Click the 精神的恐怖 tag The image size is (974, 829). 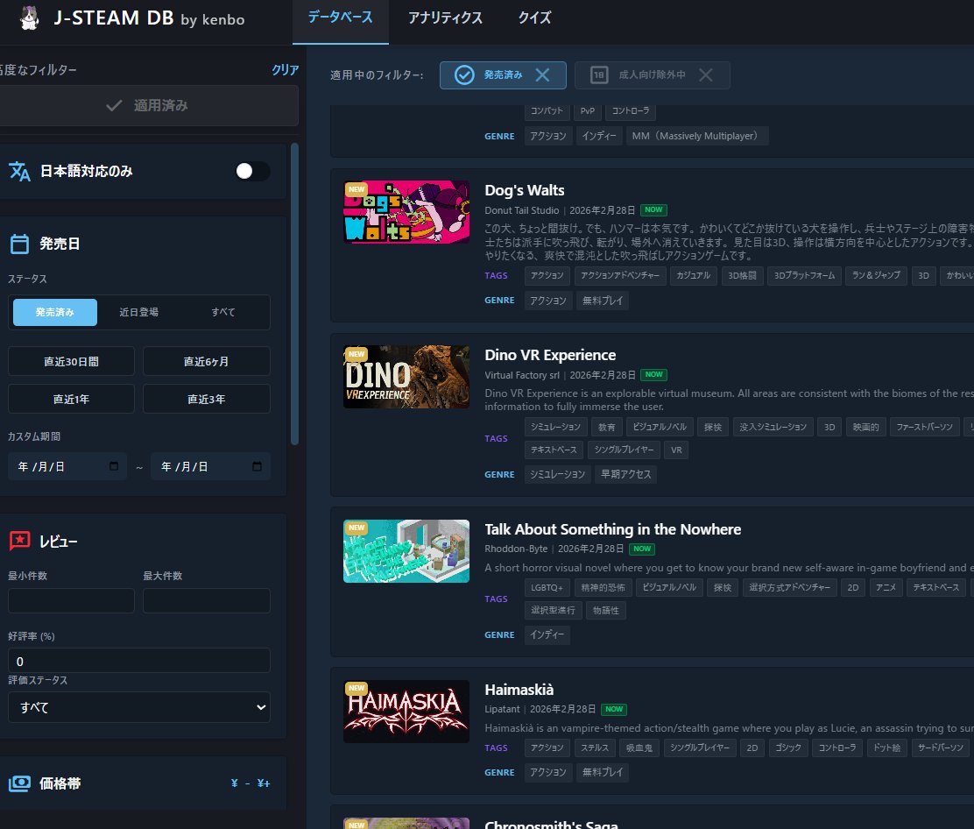click(x=603, y=587)
